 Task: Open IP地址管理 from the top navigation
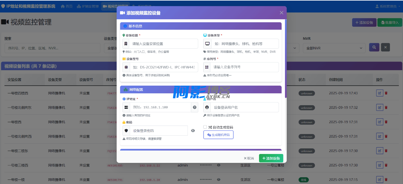tap(88, 6)
